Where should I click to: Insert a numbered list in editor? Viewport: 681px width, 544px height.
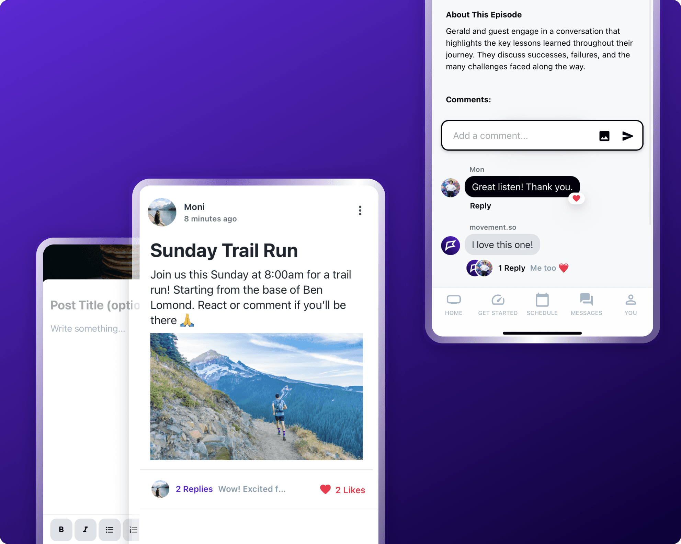[x=133, y=529]
